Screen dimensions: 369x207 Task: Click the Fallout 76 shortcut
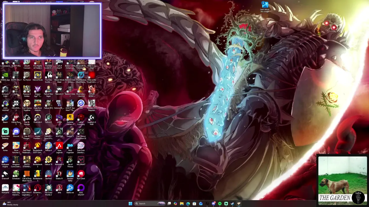coord(48,161)
